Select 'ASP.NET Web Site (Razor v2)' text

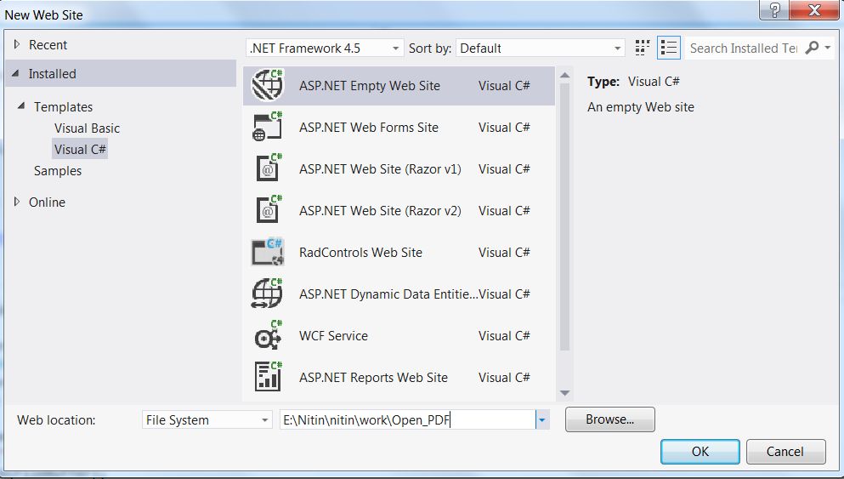tap(380, 211)
